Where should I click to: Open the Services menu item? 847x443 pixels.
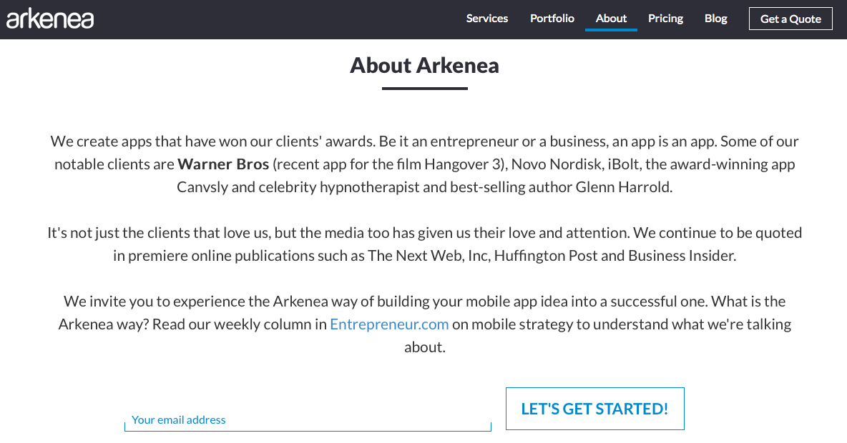click(x=486, y=19)
